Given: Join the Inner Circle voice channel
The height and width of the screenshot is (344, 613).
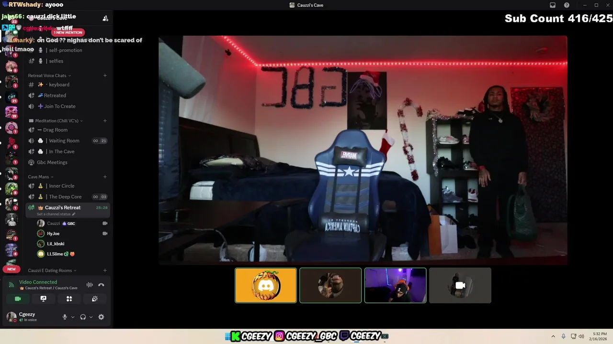Looking at the screenshot, I should 68,186.
